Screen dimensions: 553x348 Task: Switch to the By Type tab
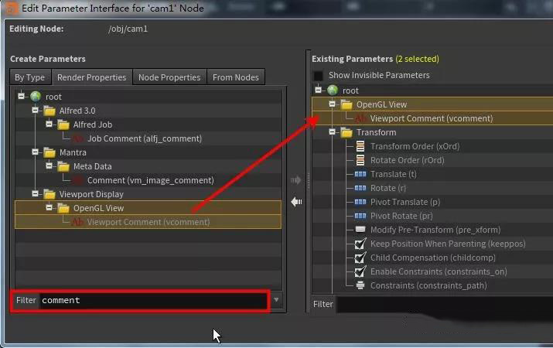30,77
